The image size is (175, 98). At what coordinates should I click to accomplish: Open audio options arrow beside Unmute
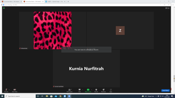[9, 90]
